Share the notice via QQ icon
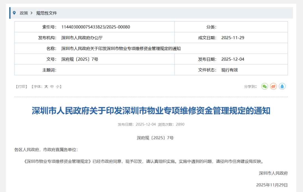 (282, 86)
